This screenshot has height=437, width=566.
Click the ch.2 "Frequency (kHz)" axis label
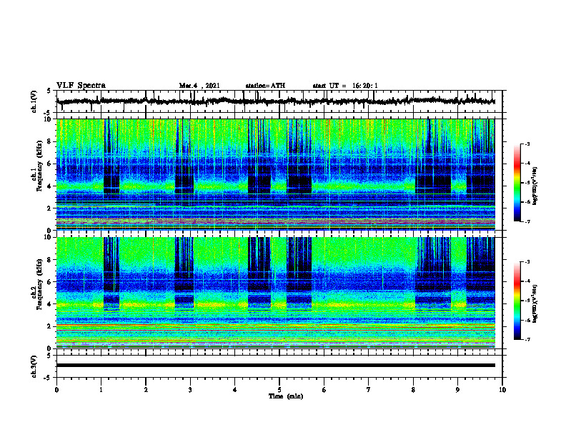[x=39, y=284]
